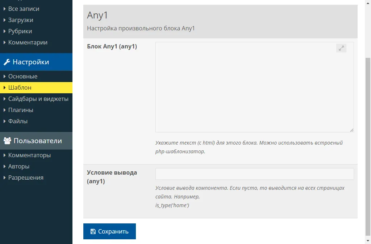Screen dimensions: 371x244
Task: Go to Загрузки section
Action: tap(21, 20)
